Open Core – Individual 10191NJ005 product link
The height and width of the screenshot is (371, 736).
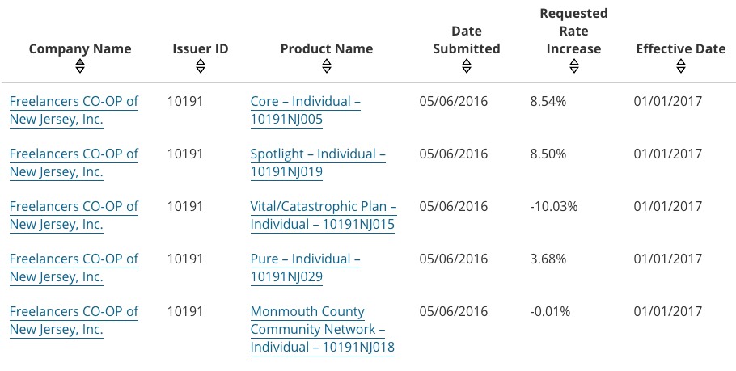pos(305,111)
